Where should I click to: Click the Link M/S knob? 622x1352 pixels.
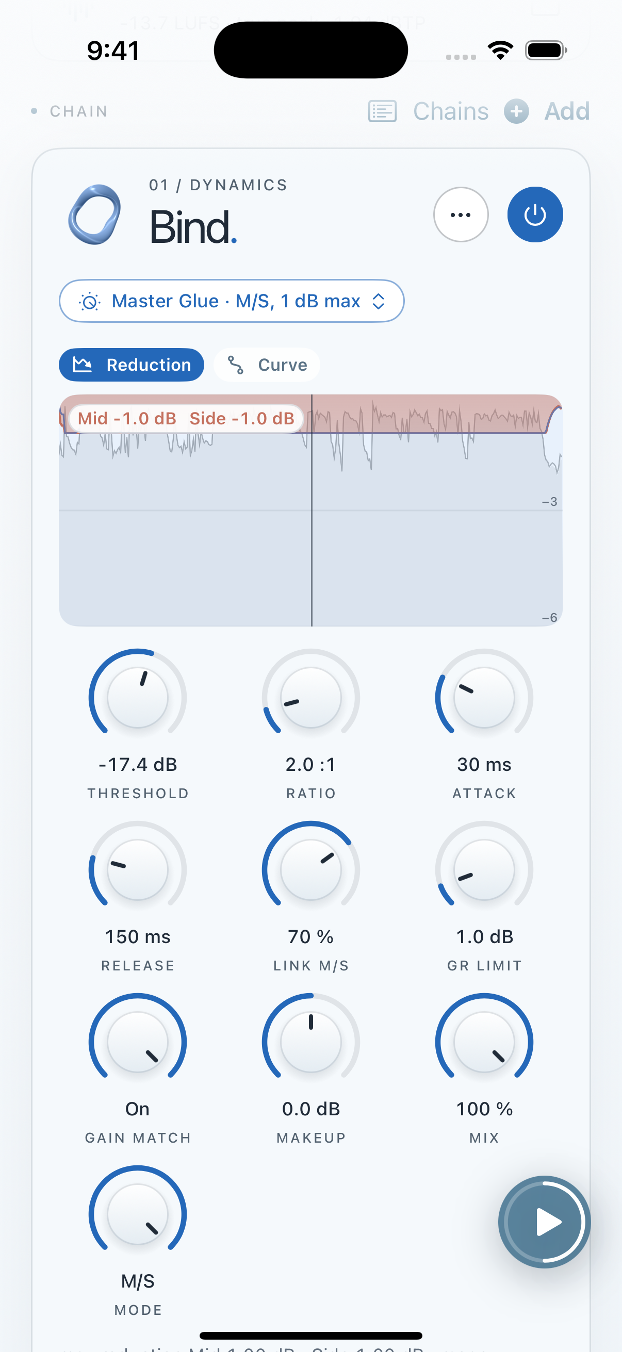310,870
